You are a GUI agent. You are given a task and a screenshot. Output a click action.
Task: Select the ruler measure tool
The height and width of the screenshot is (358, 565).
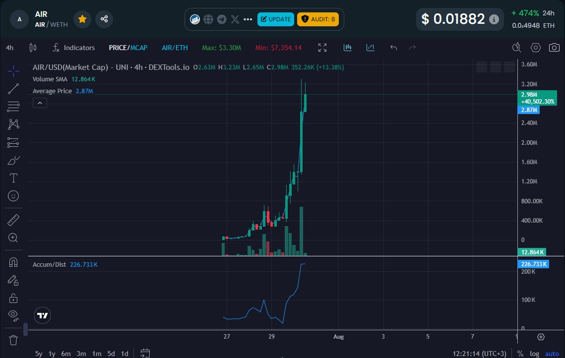(x=13, y=220)
